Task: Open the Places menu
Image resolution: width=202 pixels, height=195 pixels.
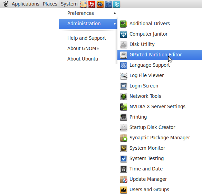Action: point(50,4)
